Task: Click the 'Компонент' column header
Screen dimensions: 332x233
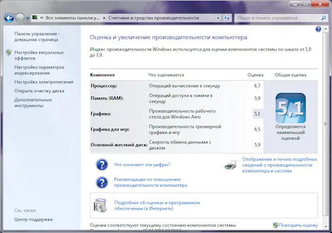Action: coord(102,75)
